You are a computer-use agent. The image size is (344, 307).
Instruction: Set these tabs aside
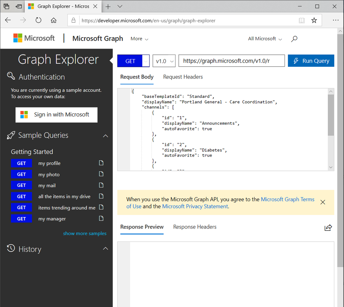tap(19, 6)
